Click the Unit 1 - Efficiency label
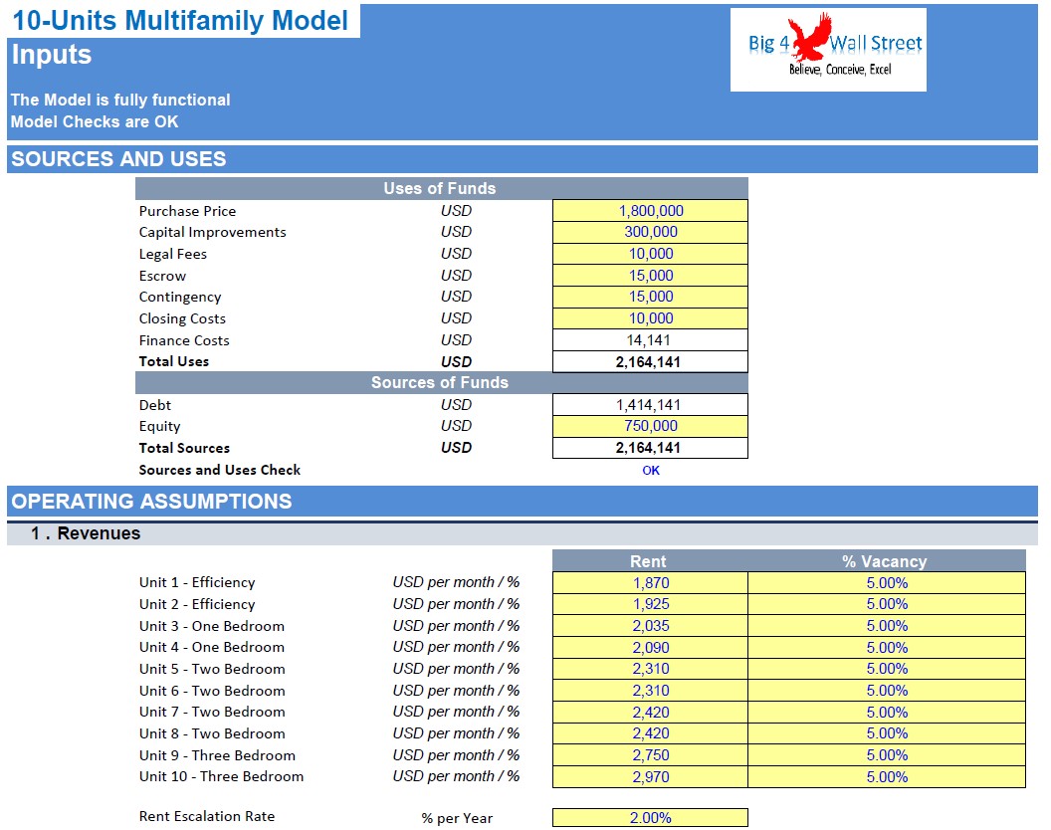Image resolution: width=1051 pixels, height=830 pixels. coord(197,582)
